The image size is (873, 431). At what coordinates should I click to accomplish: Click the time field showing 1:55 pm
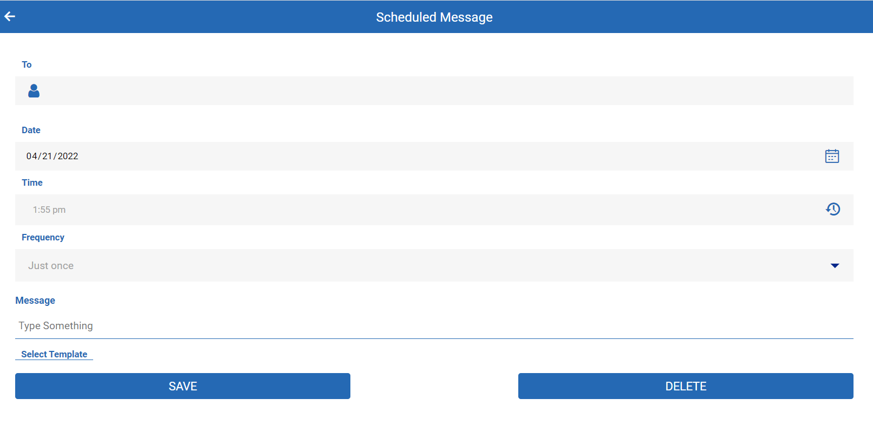click(49, 210)
